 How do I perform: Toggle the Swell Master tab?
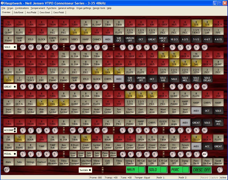coord(218,162)
